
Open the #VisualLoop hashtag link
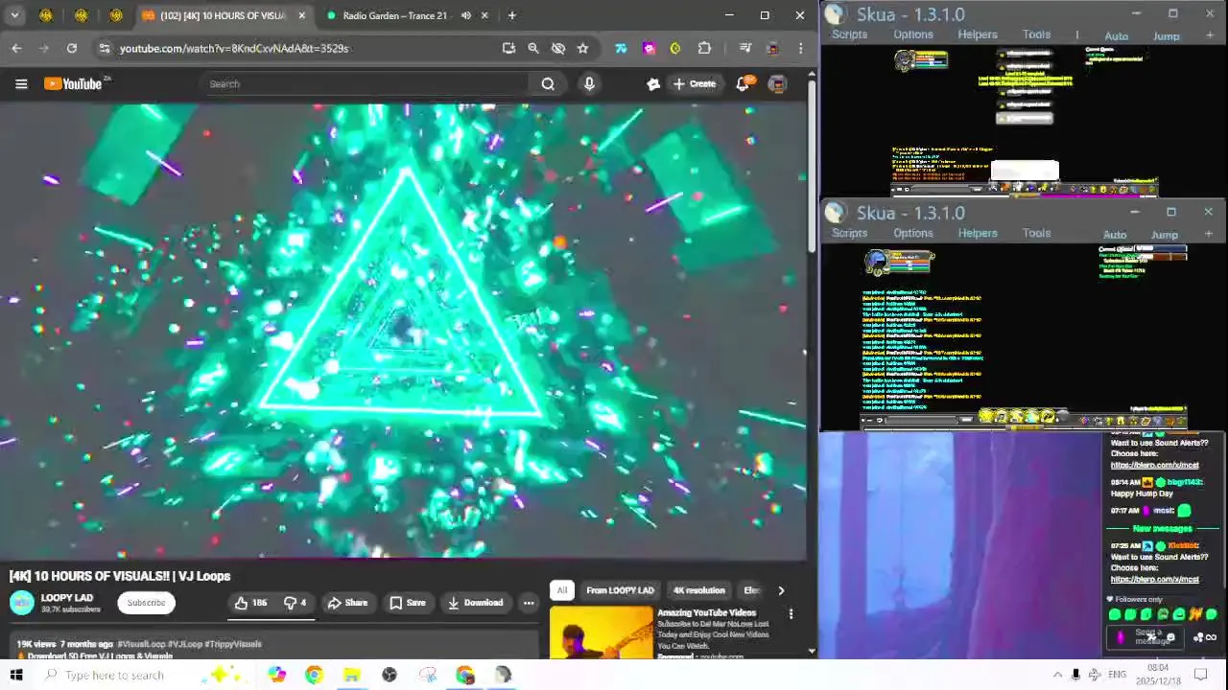tap(142, 644)
